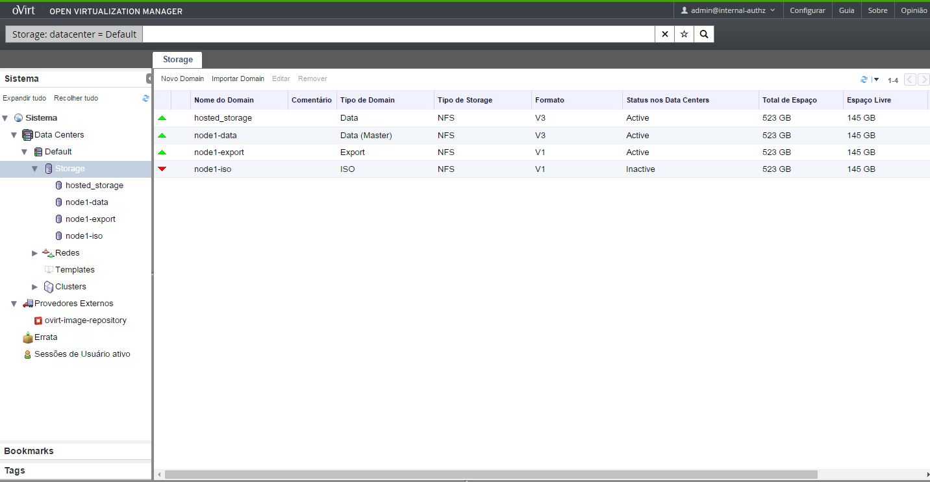930x482 pixels.
Task: Expand the Redes tree node
Action: pos(35,253)
